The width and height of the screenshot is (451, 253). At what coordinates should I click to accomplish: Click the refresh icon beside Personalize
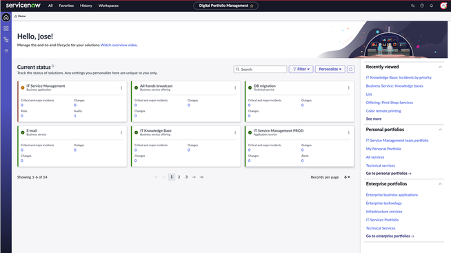[350, 70]
